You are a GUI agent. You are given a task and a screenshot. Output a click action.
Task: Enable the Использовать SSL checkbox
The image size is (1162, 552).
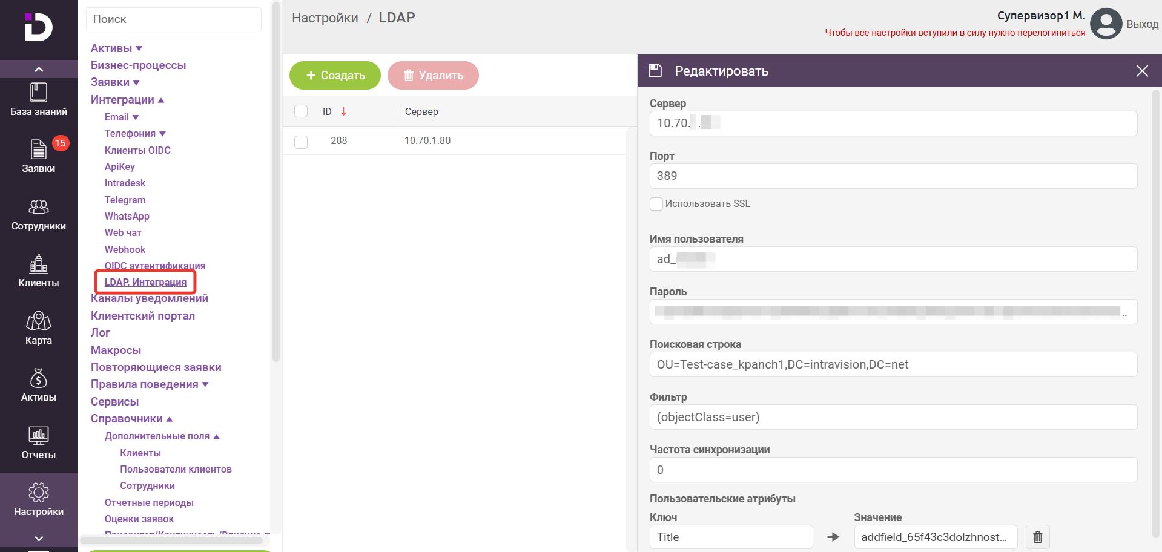click(656, 204)
